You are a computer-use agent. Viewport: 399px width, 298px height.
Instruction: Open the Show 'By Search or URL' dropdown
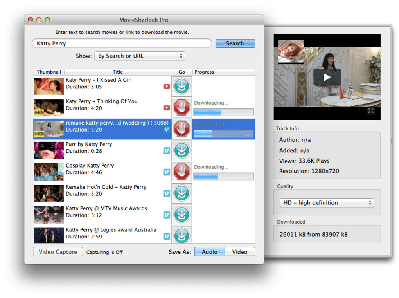coord(140,56)
